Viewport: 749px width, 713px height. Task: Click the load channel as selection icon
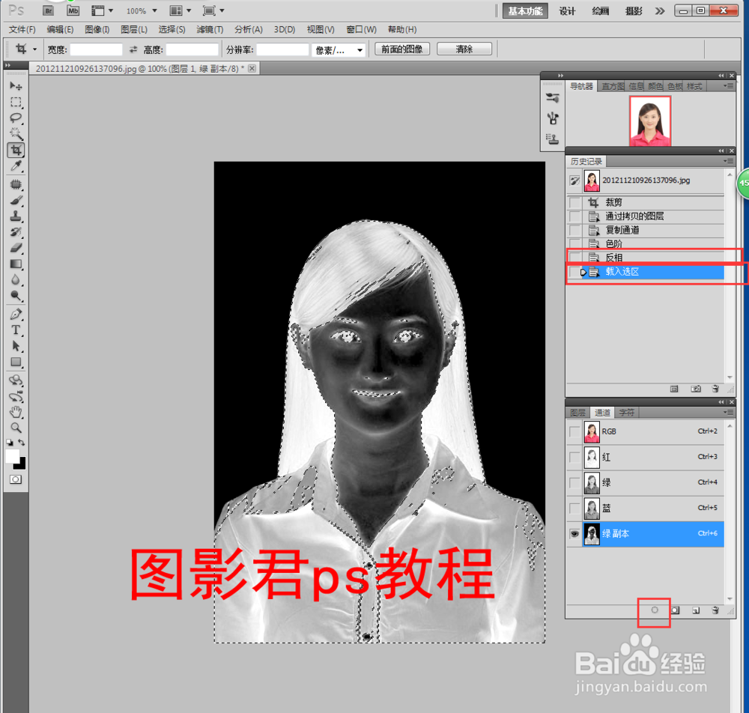pos(653,610)
